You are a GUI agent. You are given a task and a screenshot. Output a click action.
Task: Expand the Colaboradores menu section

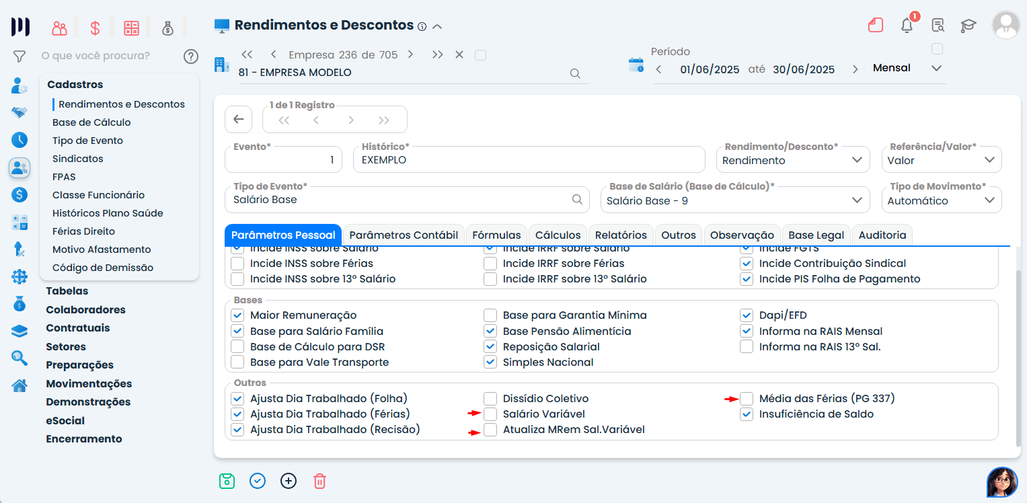[x=85, y=310]
